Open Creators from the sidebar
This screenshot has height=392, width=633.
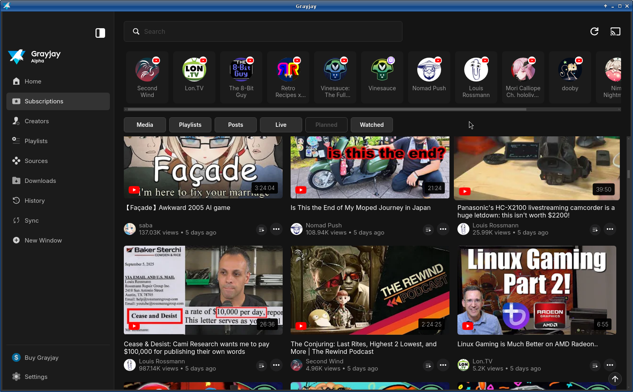click(x=58, y=121)
